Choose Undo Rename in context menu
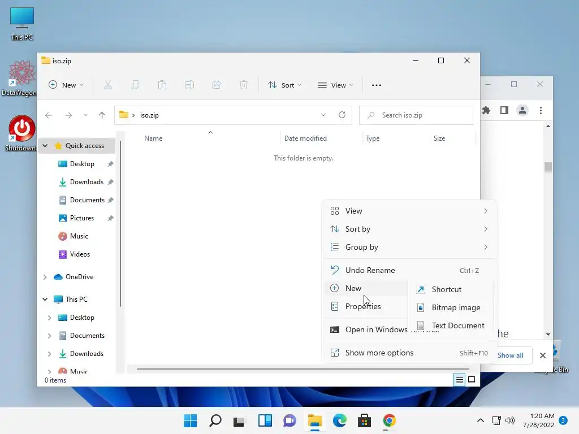579x434 pixels. pyautogui.click(x=409, y=270)
